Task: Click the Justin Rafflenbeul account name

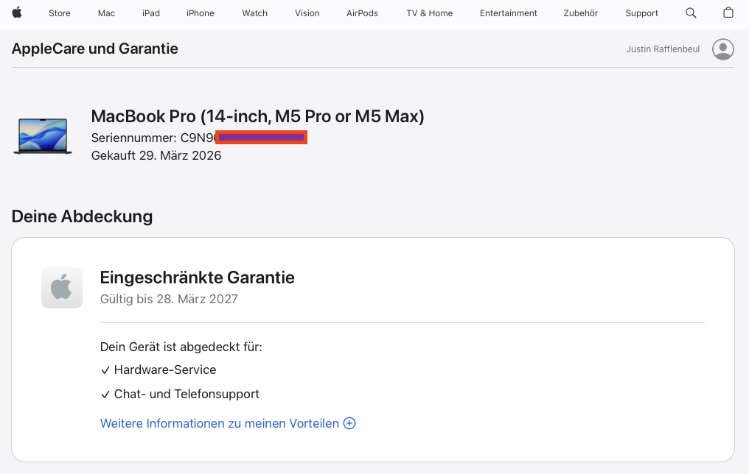Action: coord(663,49)
